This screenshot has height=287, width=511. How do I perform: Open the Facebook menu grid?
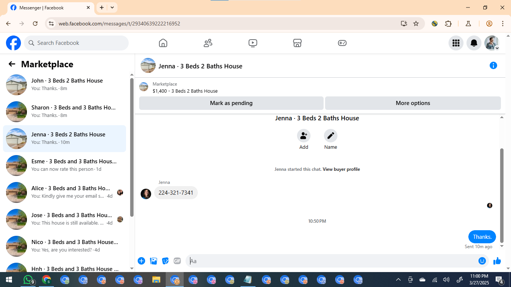[456, 43]
